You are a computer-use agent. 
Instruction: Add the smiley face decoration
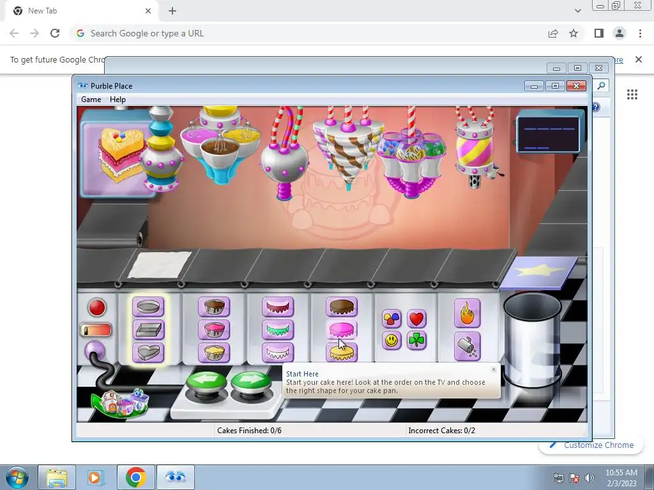click(392, 341)
